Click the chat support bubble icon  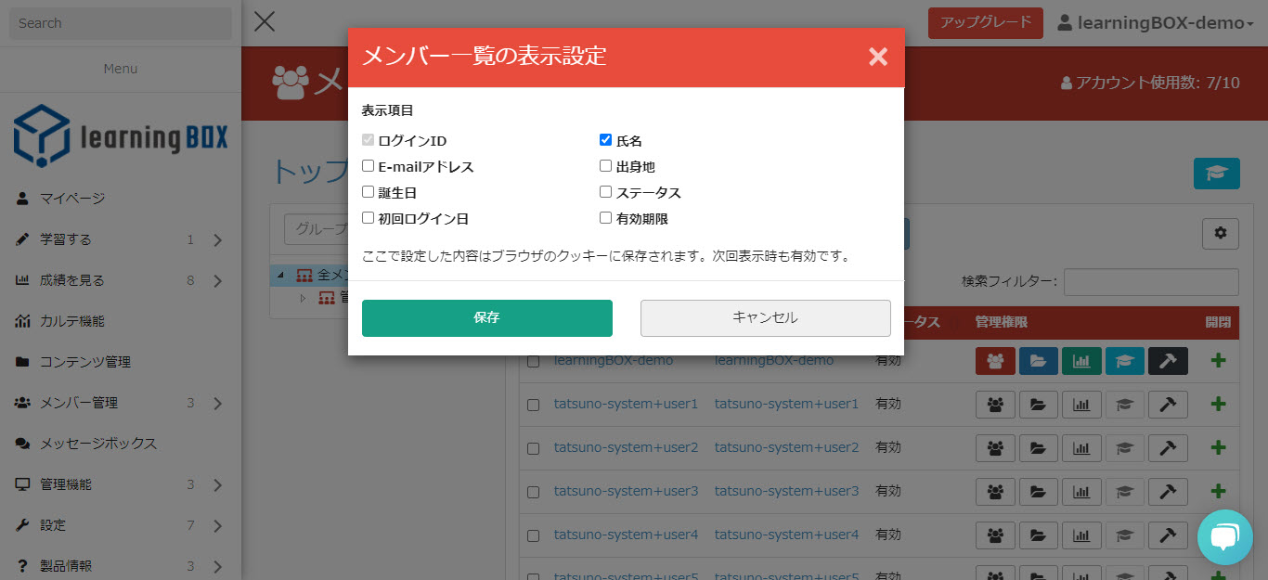(1224, 537)
